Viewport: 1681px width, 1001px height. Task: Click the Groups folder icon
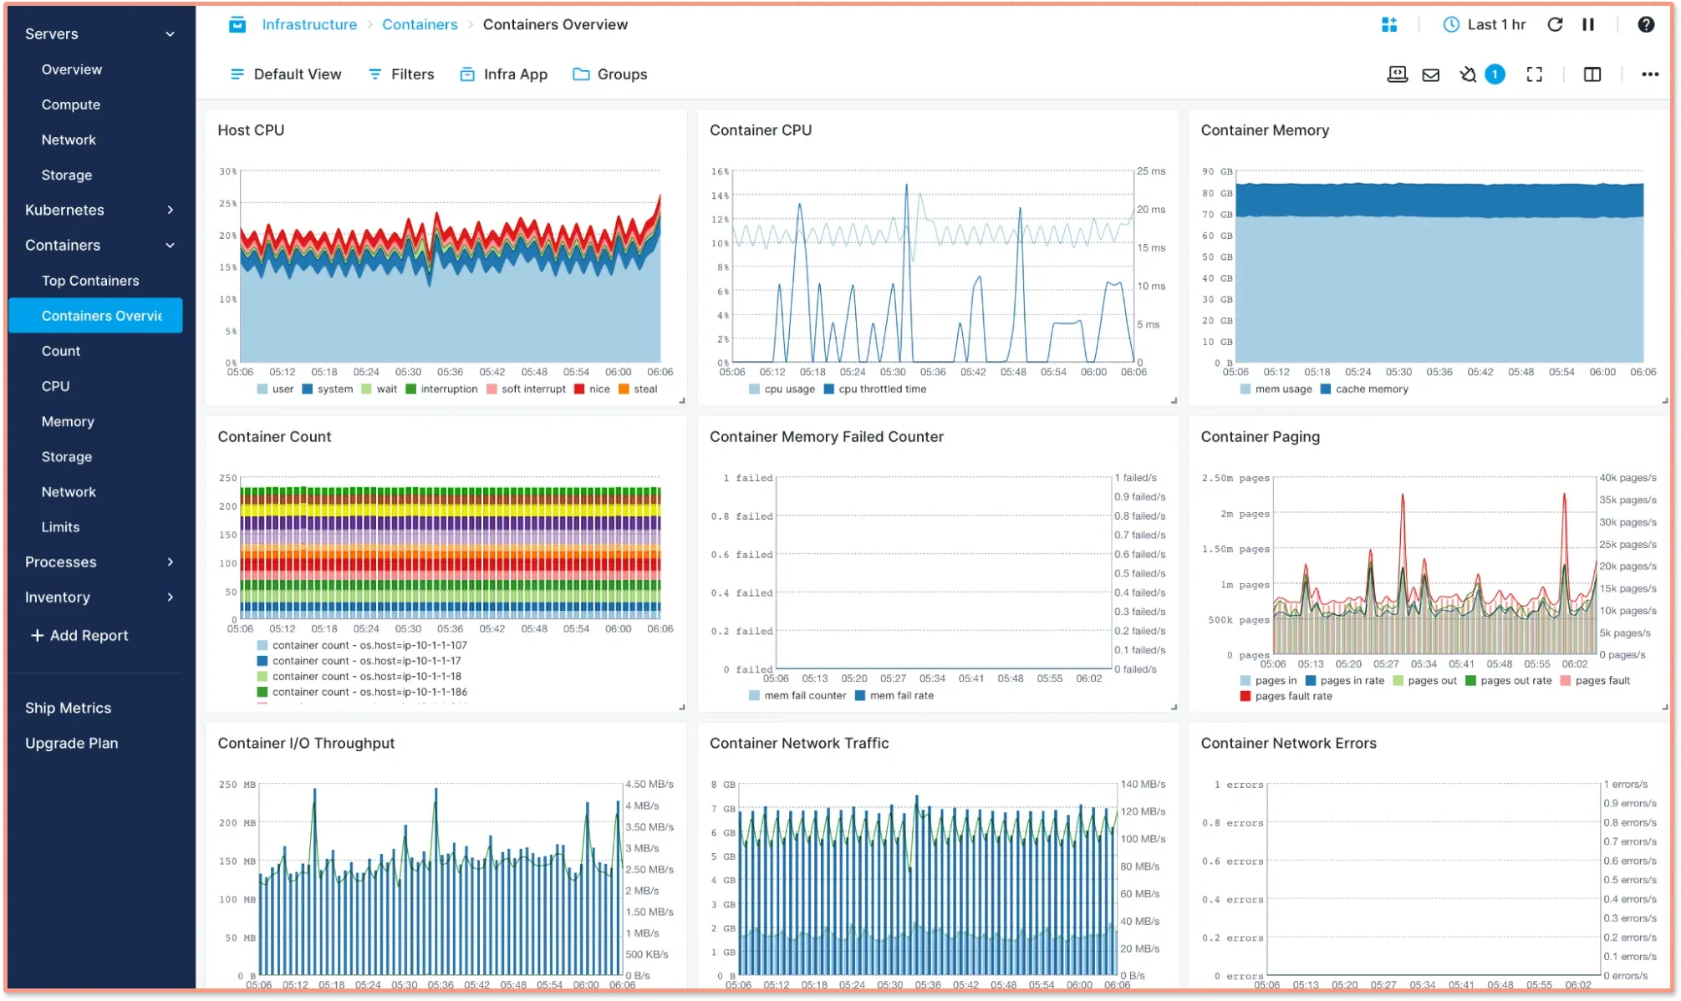coord(581,74)
